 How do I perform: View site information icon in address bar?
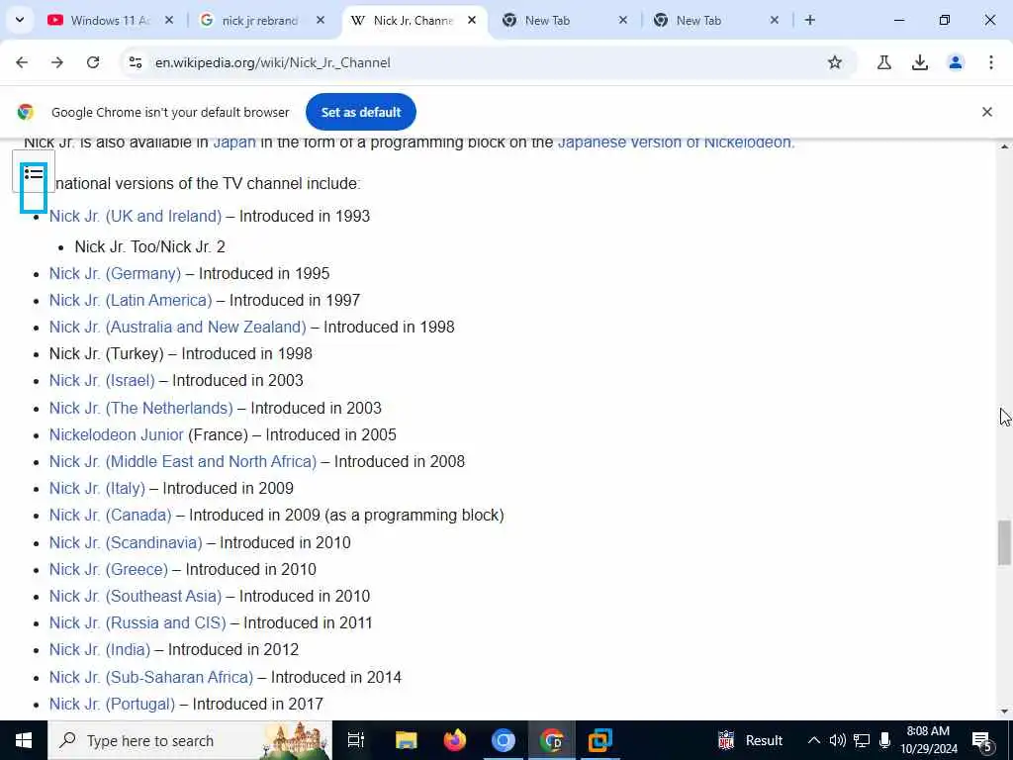coord(135,62)
